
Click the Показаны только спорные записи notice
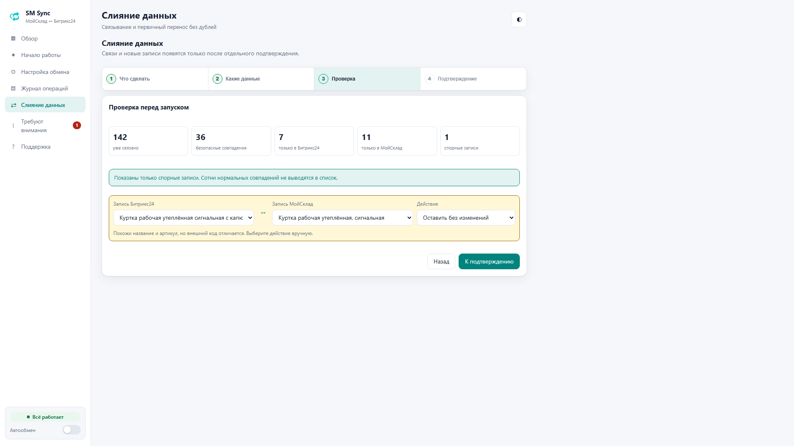(314, 178)
